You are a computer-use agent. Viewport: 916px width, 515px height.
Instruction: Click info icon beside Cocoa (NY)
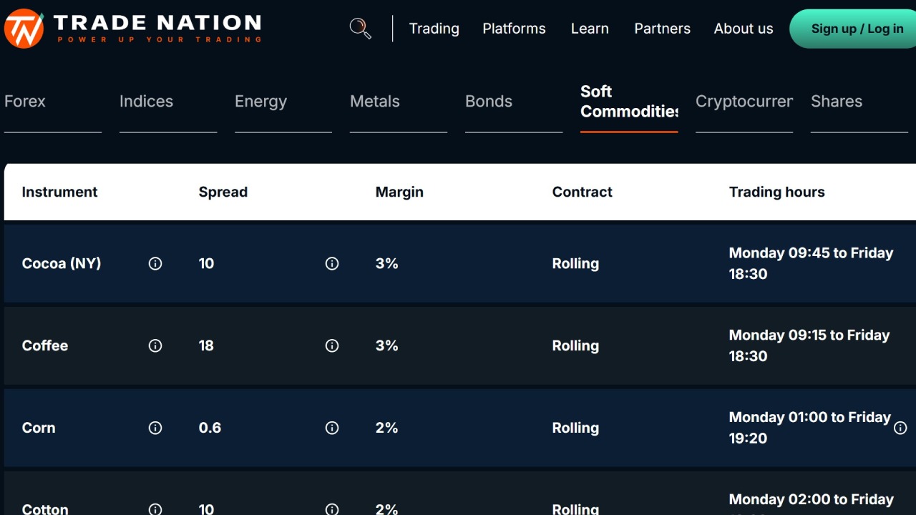[x=155, y=263]
